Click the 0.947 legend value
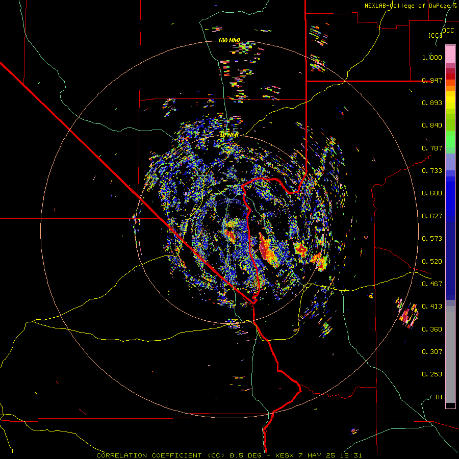 [x=432, y=80]
